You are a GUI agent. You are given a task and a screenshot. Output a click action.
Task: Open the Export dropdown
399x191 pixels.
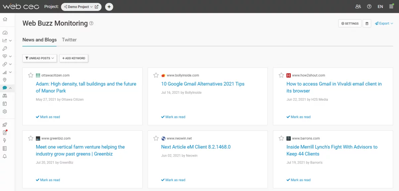coord(384,24)
